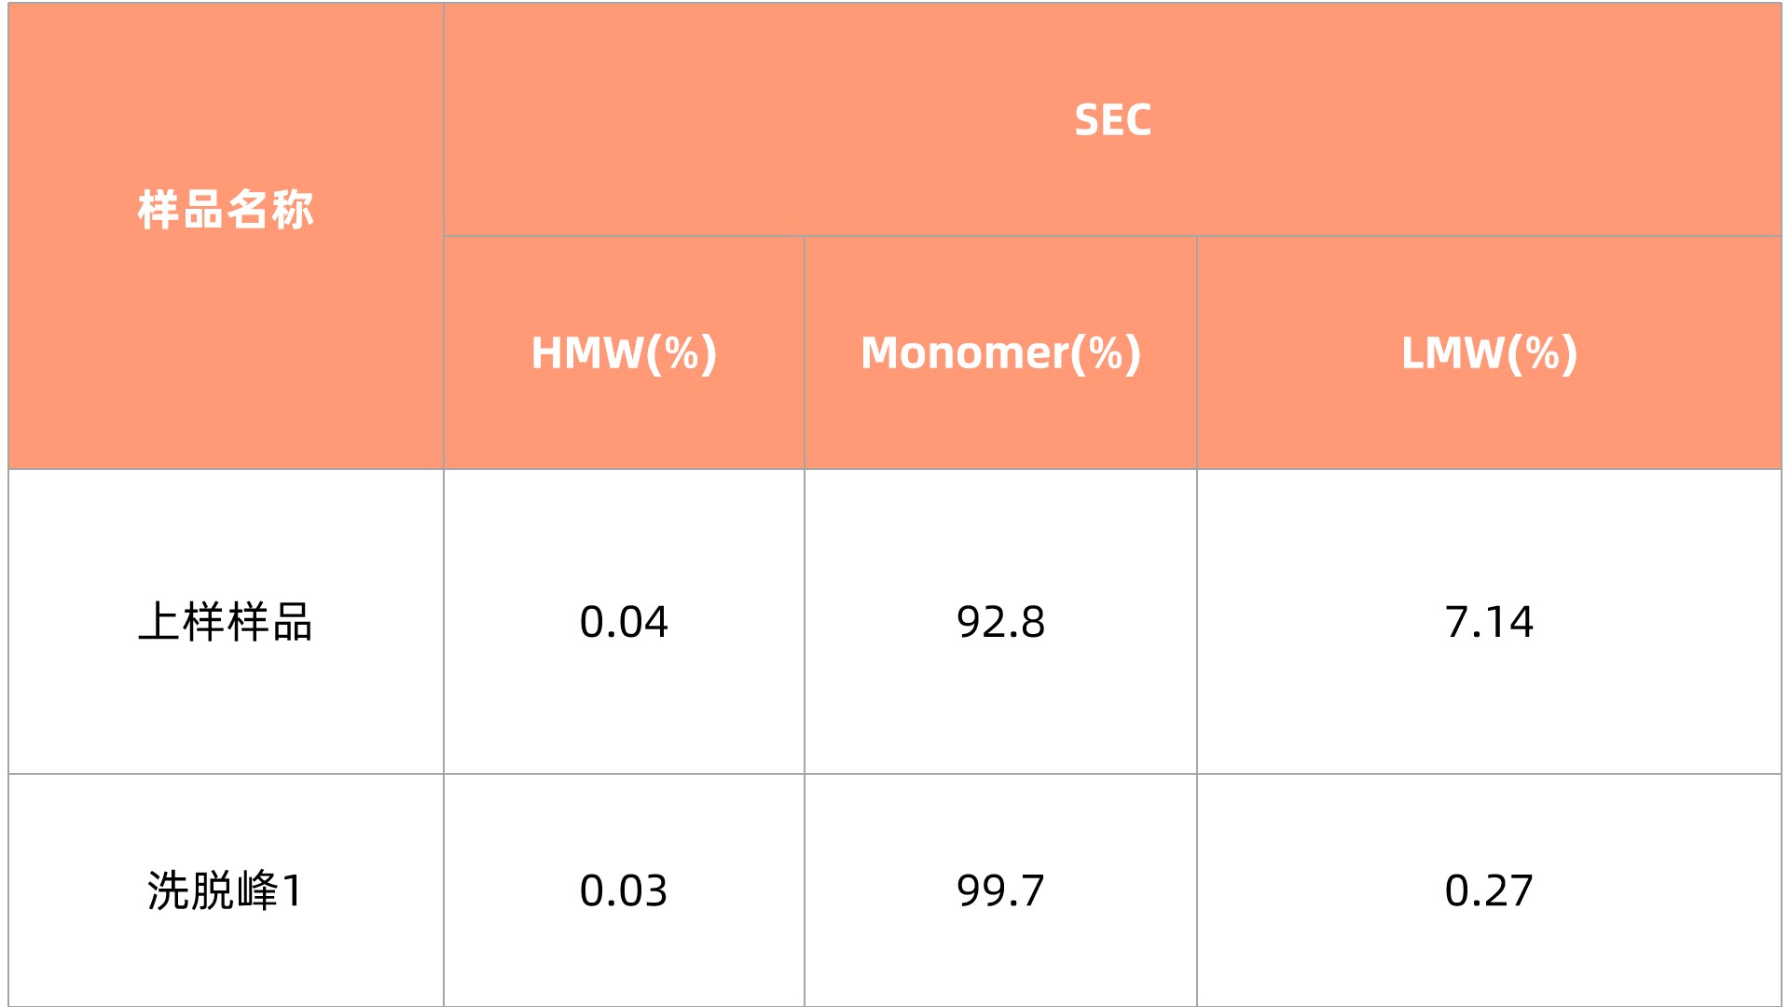Click row border between 92.8 and 99.7
Viewport: 1790px width, 1007px height.
[1000, 774]
